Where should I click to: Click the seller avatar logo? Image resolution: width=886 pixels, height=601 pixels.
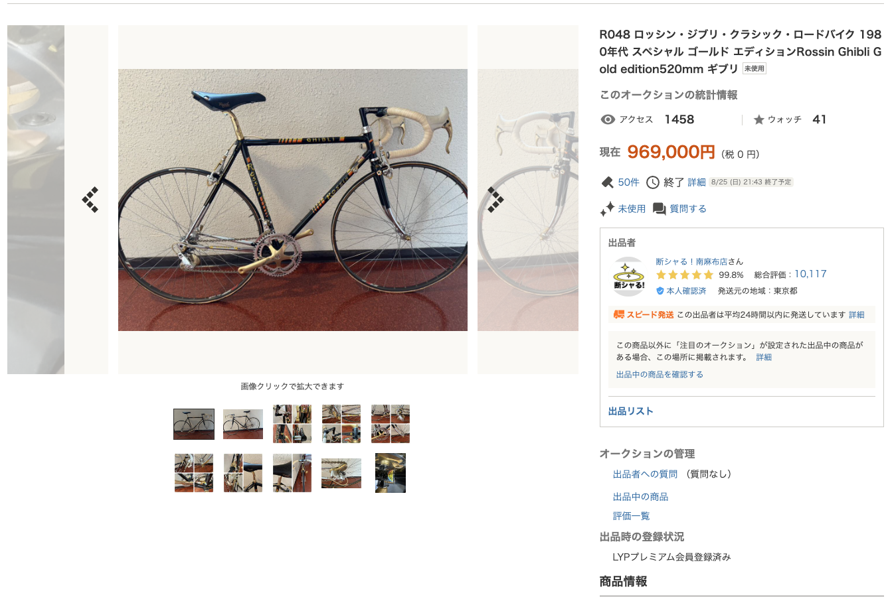tap(629, 277)
